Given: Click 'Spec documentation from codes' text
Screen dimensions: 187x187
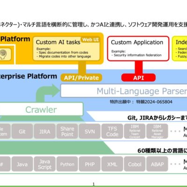Looking at the screenshot, I should [x=64, y=52].
